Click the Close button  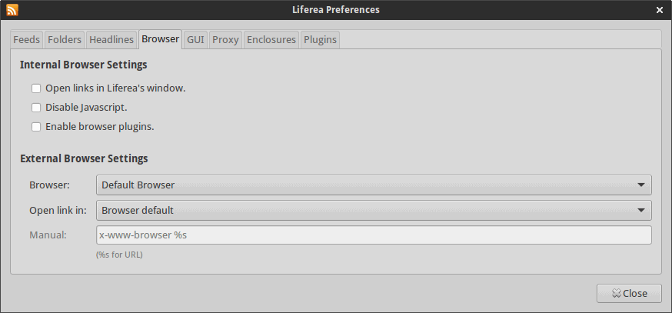click(629, 293)
